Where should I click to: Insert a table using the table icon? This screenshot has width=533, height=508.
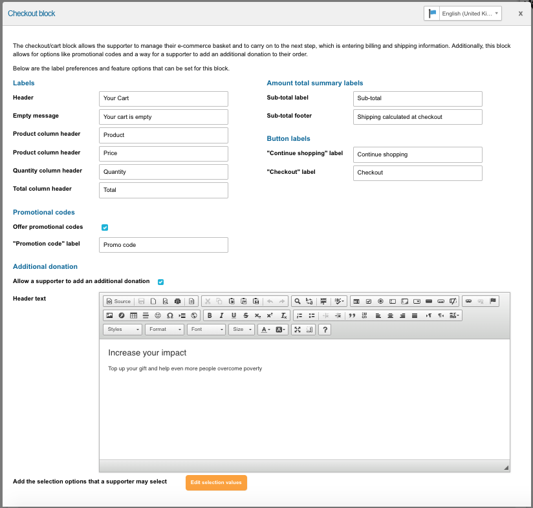pyautogui.click(x=134, y=315)
